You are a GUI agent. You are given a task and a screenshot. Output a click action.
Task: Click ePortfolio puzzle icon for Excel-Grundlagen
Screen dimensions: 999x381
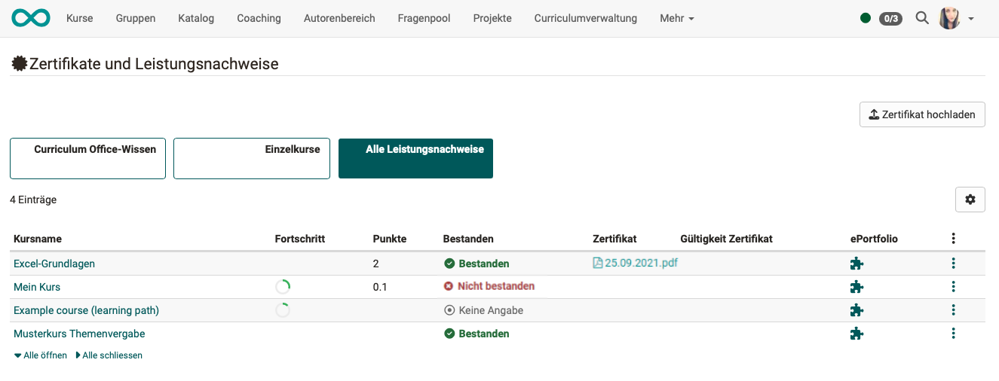[x=857, y=264]
